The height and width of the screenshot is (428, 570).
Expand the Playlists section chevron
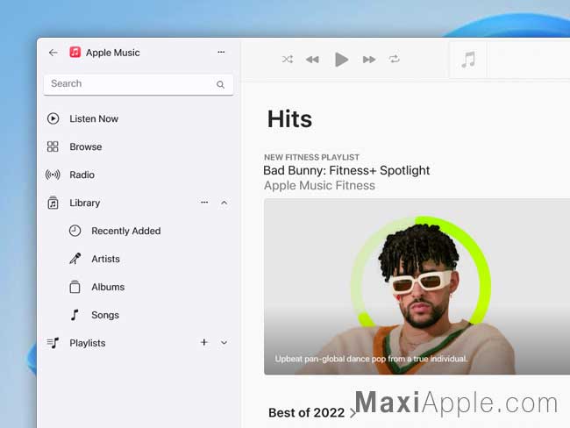click(x=224, y=343)
